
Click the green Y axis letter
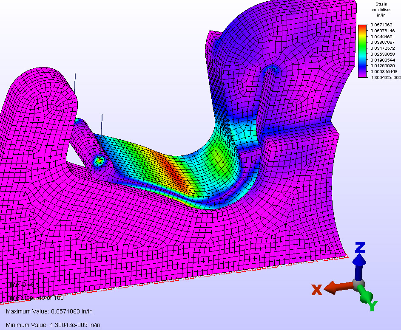tap(373, 306)
